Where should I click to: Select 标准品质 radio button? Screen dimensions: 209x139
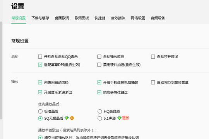pos(40,111)
